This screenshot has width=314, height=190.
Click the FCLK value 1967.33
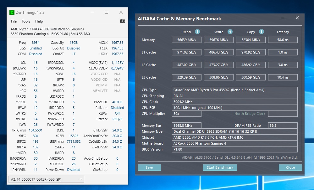pos(117,48)
